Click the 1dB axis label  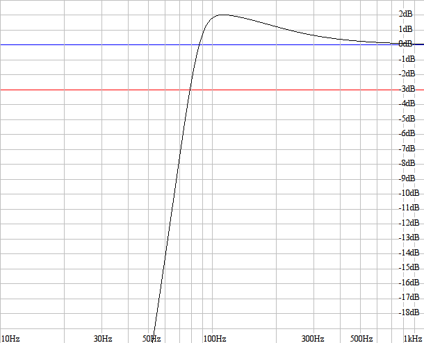(x=405, y=29)
